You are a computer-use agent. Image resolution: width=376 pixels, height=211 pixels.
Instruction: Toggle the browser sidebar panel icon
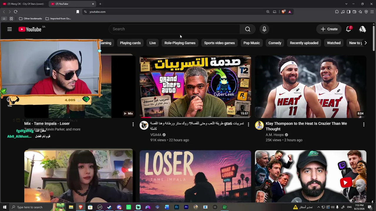[349, 12]
